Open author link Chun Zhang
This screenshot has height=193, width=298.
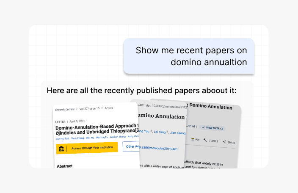click(x=77, y=138)
